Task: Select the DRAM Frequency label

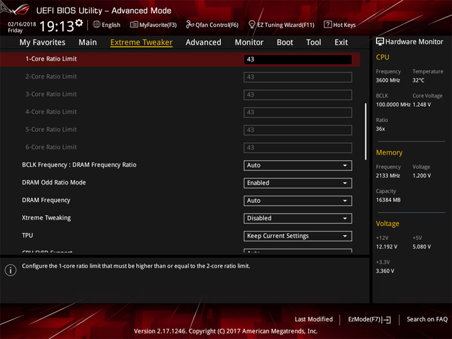Action: click(x=46, y=200)
